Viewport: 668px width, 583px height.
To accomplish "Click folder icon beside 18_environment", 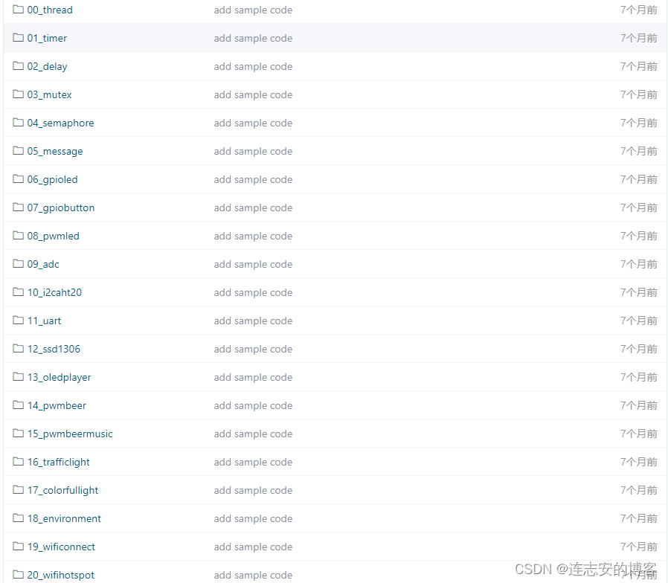I will (x=18, y=518).
